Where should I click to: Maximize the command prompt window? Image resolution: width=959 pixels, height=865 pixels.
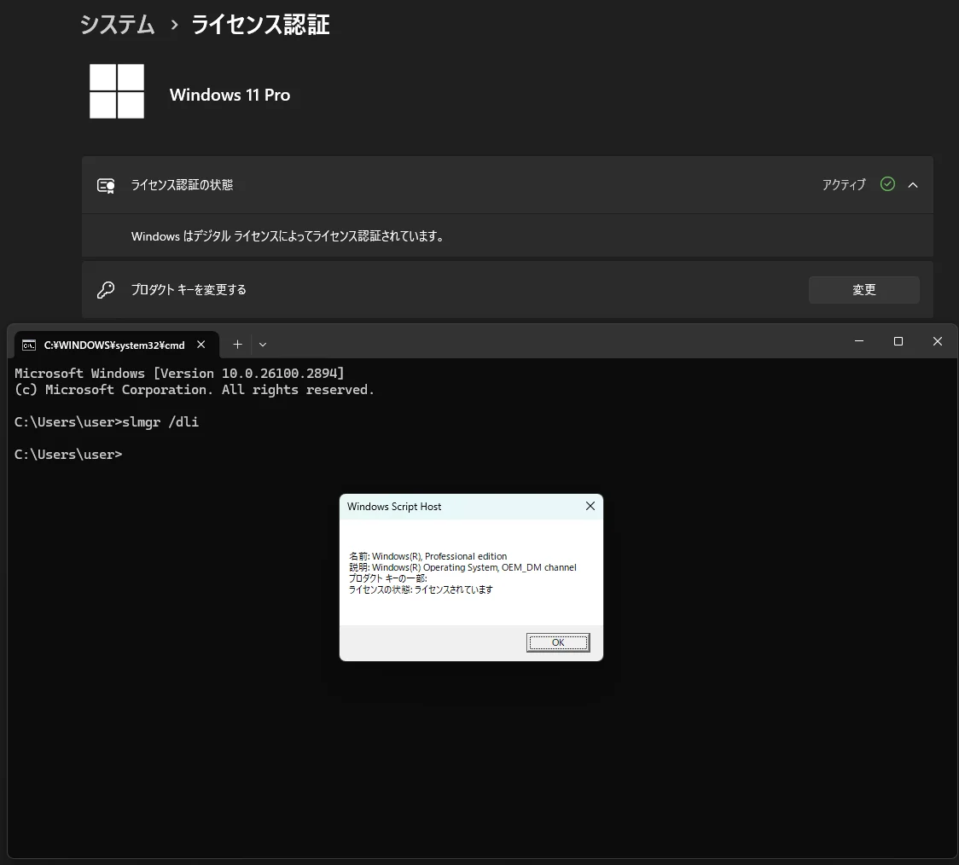point(898,341)
